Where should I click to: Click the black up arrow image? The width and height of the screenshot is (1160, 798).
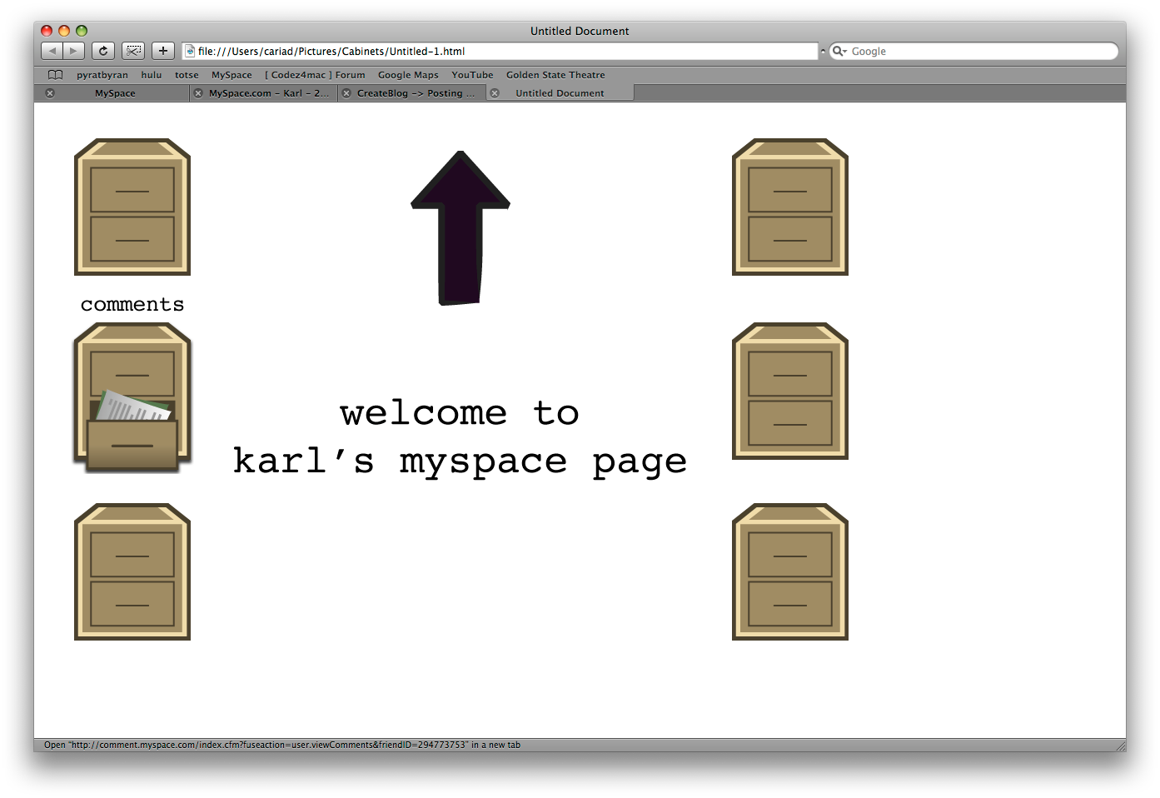[460, 228]
